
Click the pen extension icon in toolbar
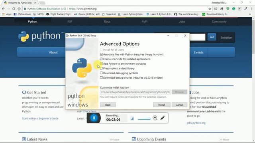245,9
